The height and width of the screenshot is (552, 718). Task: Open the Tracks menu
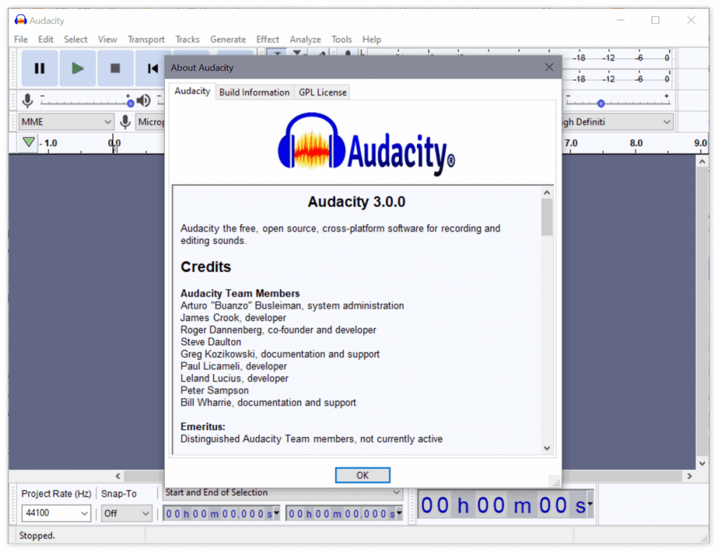coord(187,39)
